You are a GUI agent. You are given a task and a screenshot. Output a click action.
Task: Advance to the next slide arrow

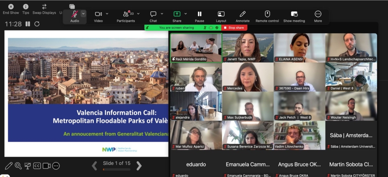tap(139, 166)
